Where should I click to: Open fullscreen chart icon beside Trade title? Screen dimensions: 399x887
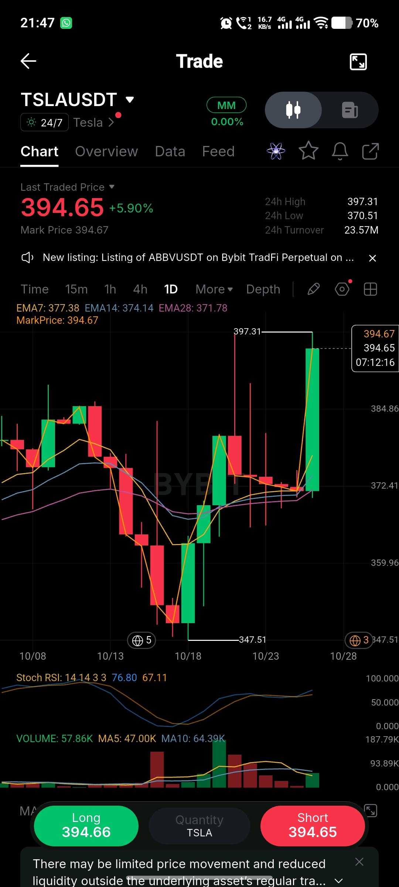[x=358, y=62]
